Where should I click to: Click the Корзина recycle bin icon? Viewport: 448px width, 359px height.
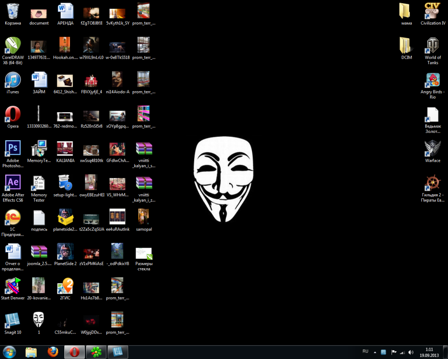(x=13, y=11)
